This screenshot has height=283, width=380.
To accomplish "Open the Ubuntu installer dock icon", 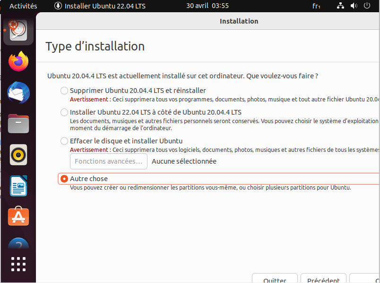I will point(18,31).
